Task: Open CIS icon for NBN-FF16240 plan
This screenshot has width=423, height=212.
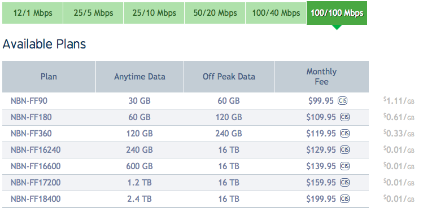Action: click(x=344, y=150)
